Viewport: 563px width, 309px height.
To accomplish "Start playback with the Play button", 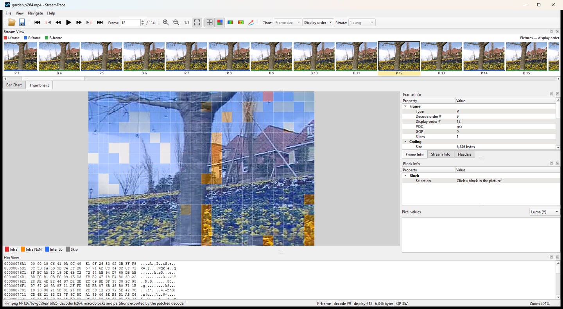I will (68, 23).
